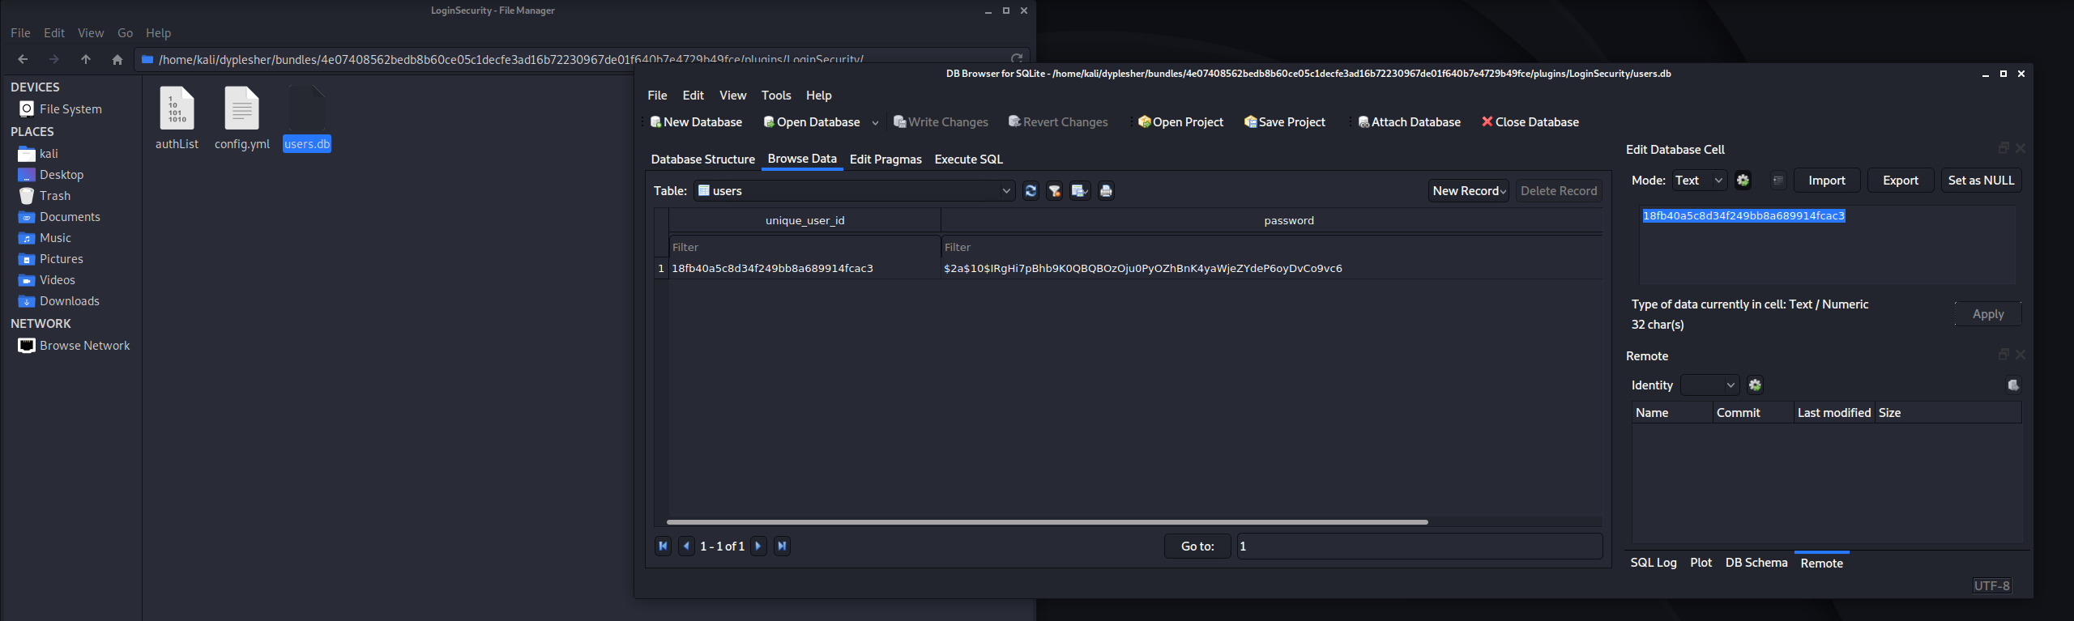The image size is (2074, 621).
Task: Click Revert Changes toolbar button
Action: point(1058,122)
